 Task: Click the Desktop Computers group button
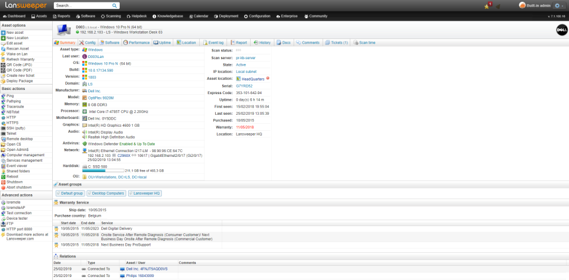106,194
